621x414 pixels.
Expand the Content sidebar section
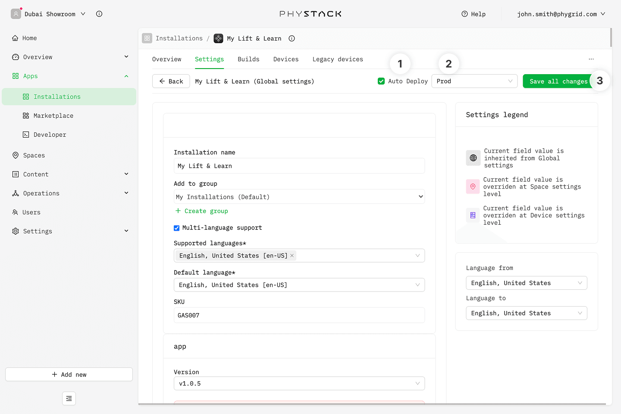pos(126,174)
